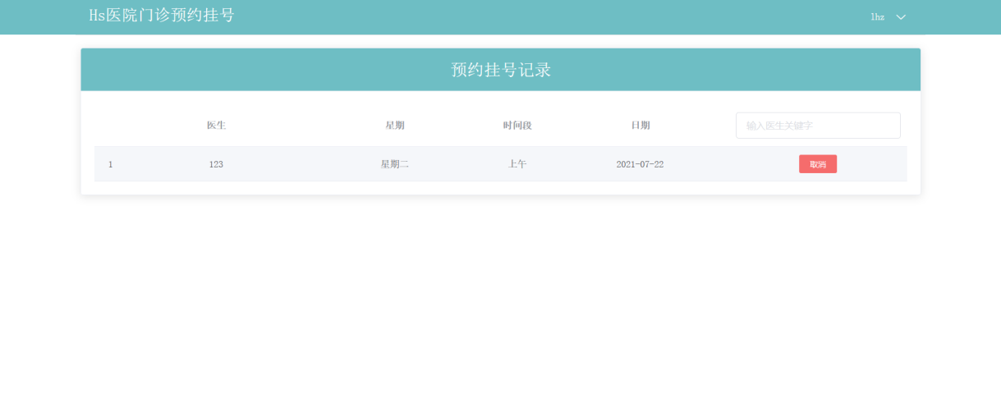Expand the user menu chevron arrow
The height and width of the screenshot is (394, 1001).
pyautogui.click(x=901, y=17)
